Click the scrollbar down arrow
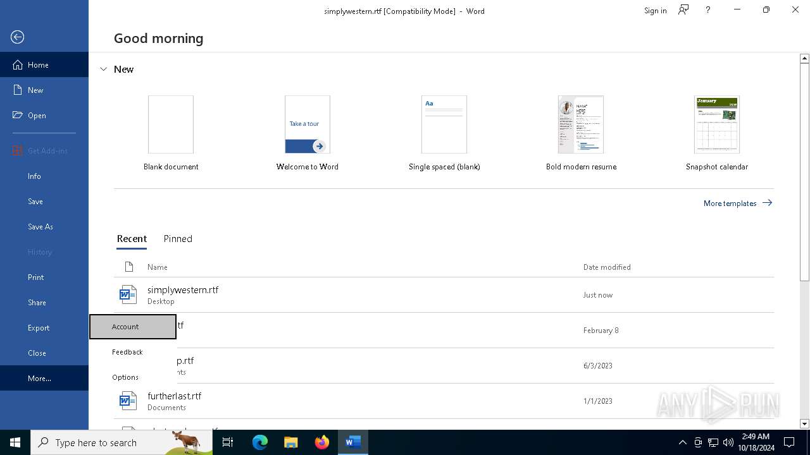The image size is (810, 455). 804,424
